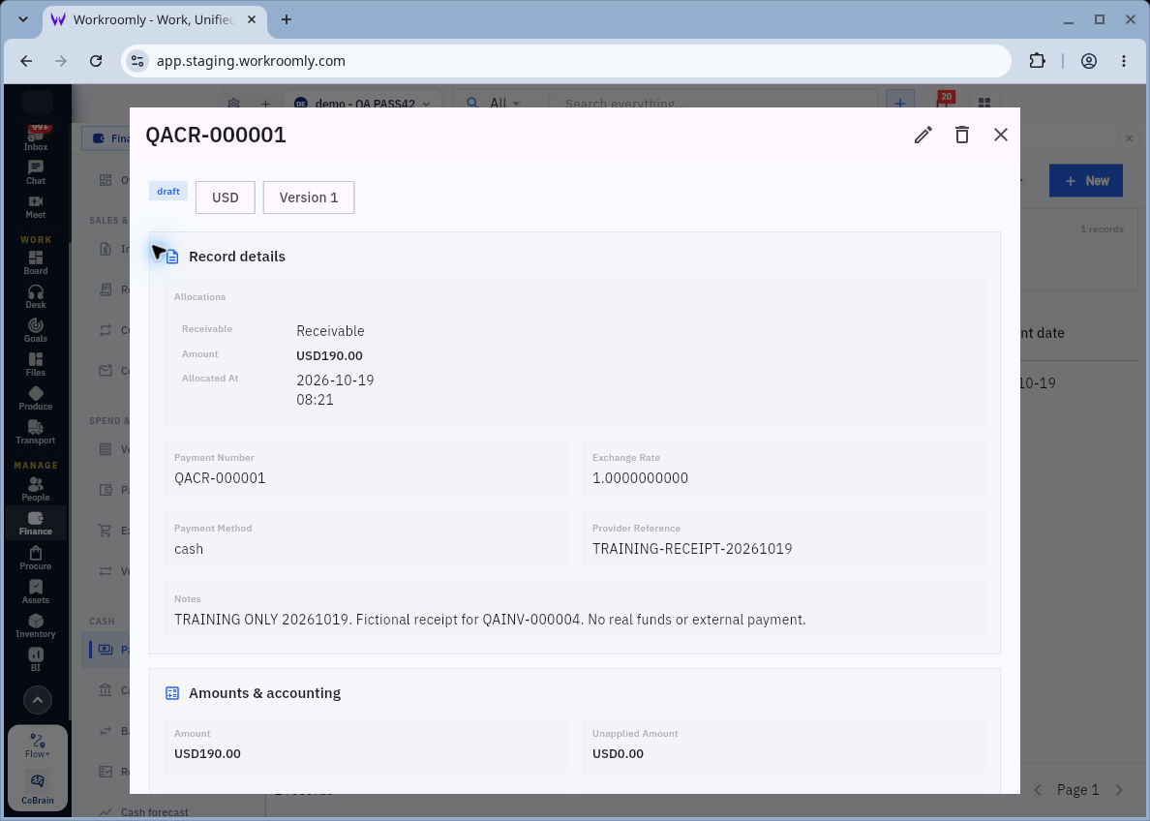Dismiss the panel with small x button

(x=1129, y=137)
